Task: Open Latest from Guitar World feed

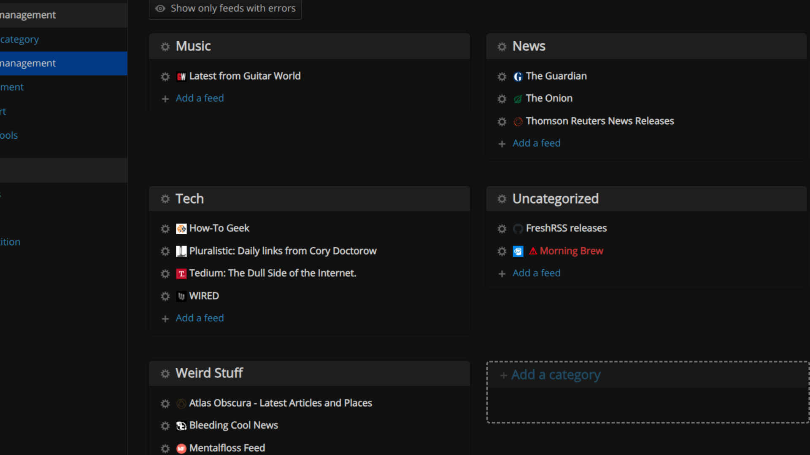Action: (245, 76)
